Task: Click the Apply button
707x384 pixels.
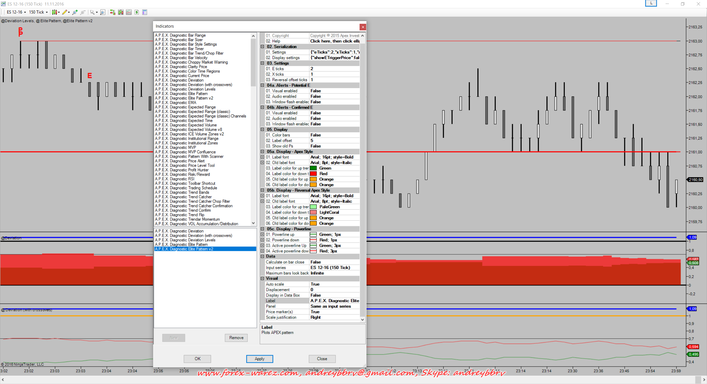Action: [x=259, y=359]
